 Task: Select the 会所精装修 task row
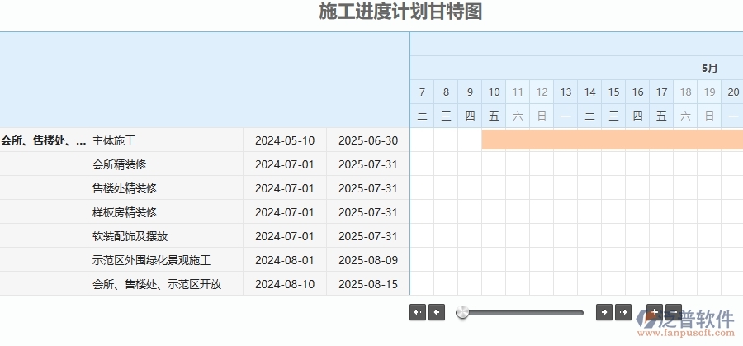205,164
